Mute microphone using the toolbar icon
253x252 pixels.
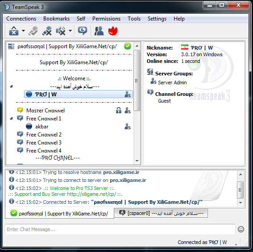47,31
